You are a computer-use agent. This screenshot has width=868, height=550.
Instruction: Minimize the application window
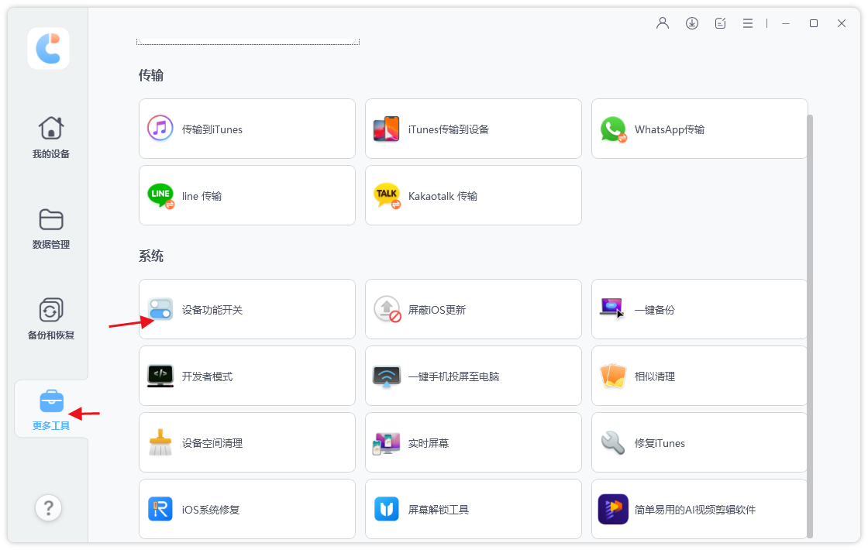(x=786, y=23)
